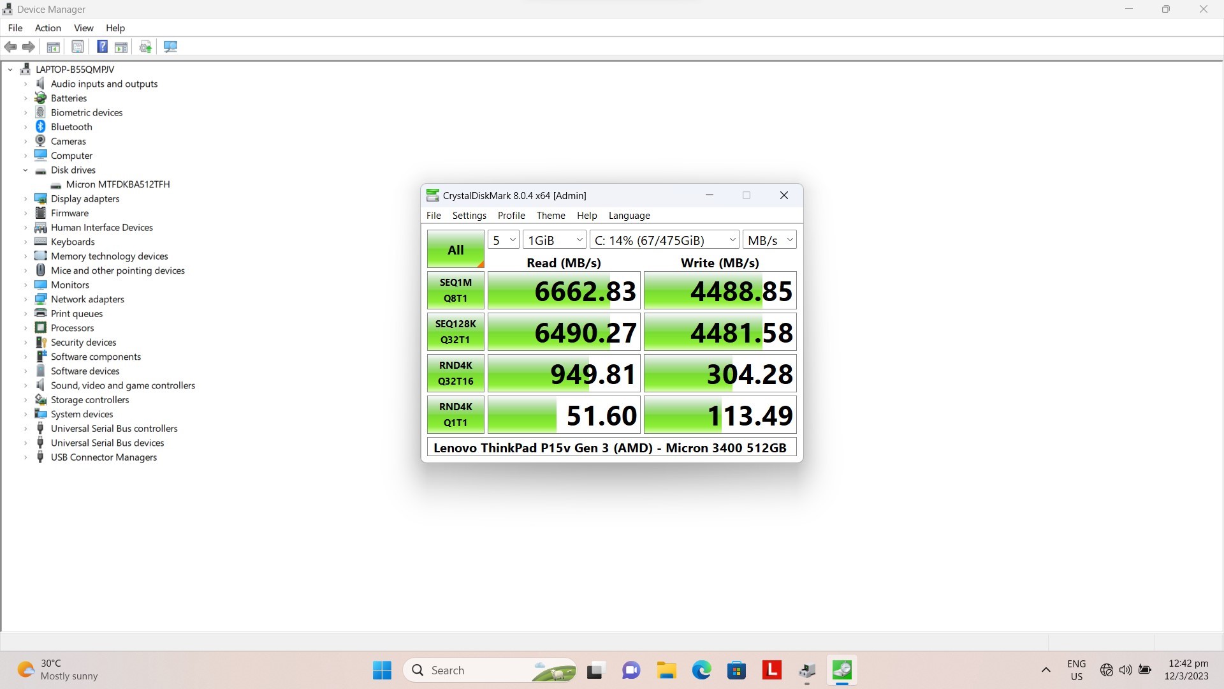Click the 51.60 read result value
Image resolution: width=1224 pixels, height=689 pixels.
tap(564, 415)
